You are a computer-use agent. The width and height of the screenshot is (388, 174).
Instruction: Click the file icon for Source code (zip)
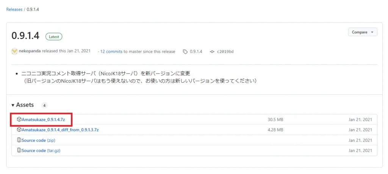coord(19,140)
